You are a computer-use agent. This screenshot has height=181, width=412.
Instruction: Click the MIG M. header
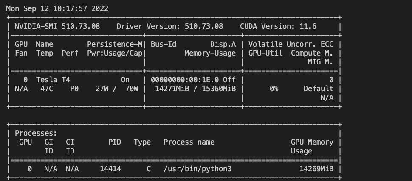click(321, 62)
